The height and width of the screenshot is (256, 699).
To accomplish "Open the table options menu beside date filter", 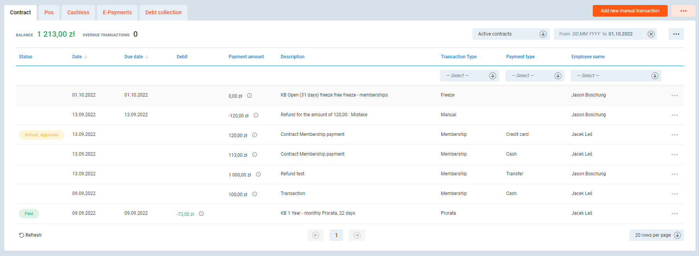I will point(676,34).
